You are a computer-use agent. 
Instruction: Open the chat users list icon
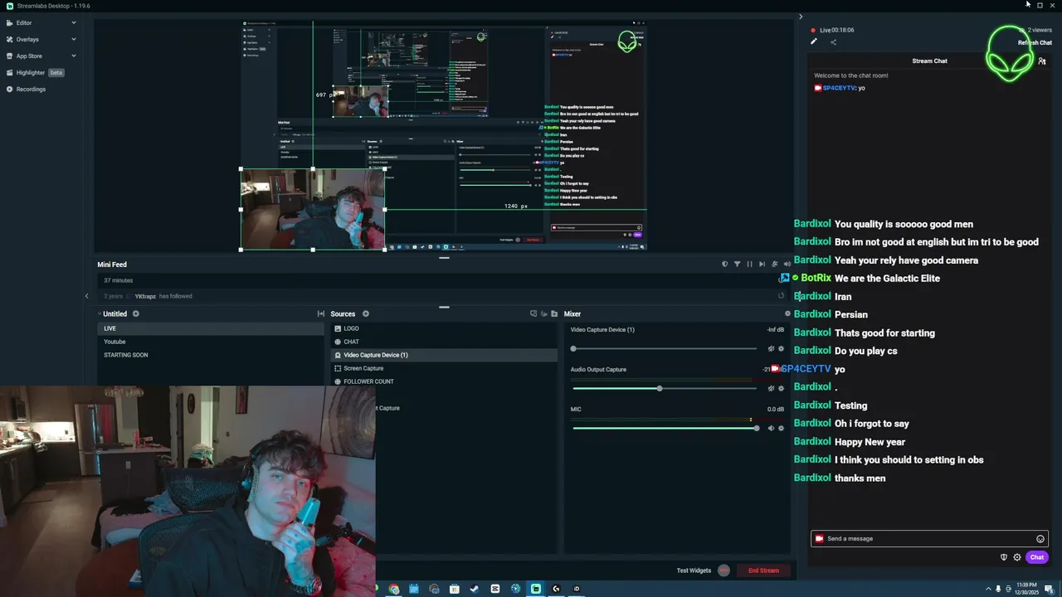1042,61
